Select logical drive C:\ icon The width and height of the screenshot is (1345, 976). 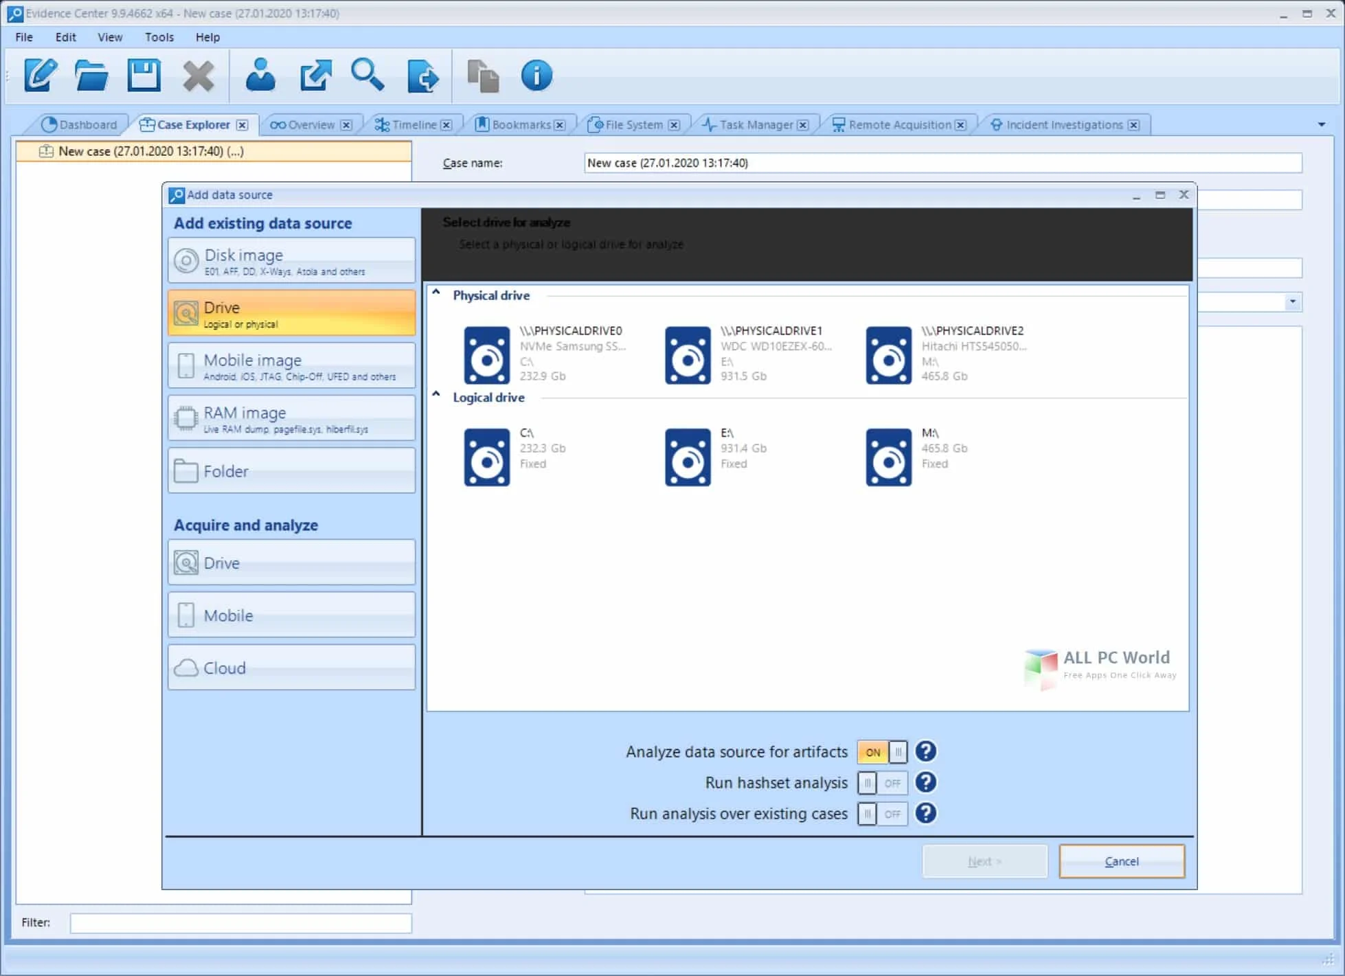[487, 457]
